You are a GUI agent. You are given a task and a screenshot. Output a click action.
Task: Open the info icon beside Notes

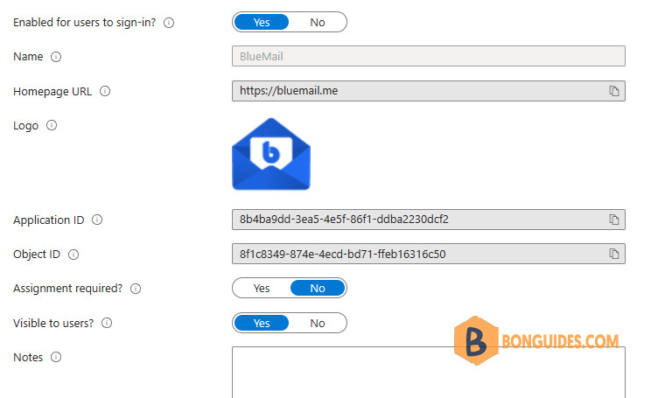pos(56,357)
